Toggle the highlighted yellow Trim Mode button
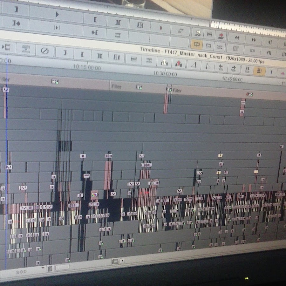The width and height of the screenshot is (286, 286). coord(197,44)
